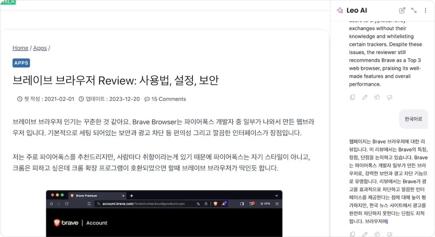Click the translate icon in address bar
435x237 pixels.
(x=198, y=204)
